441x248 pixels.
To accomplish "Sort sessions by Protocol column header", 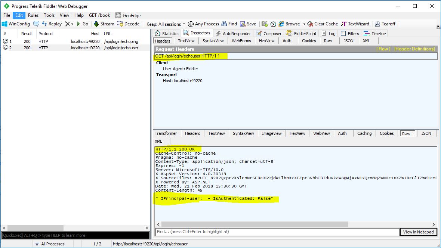I will pos(46,34).
